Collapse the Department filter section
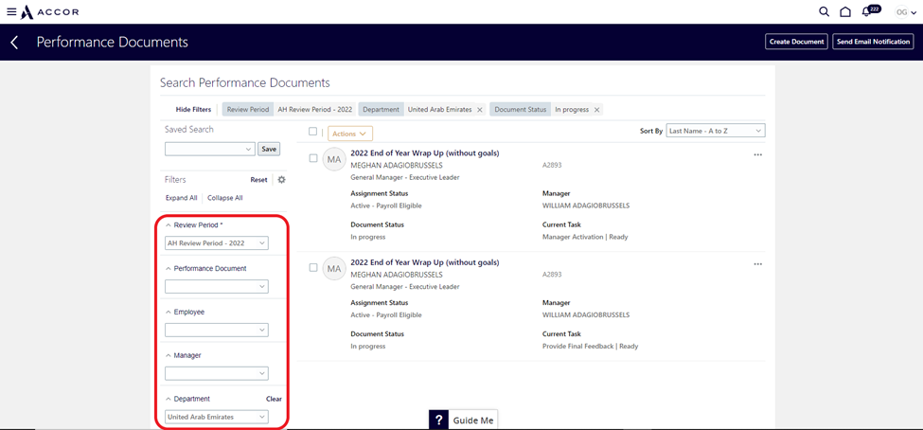Screen dimensions: 923x430 (x=169, y=399)
